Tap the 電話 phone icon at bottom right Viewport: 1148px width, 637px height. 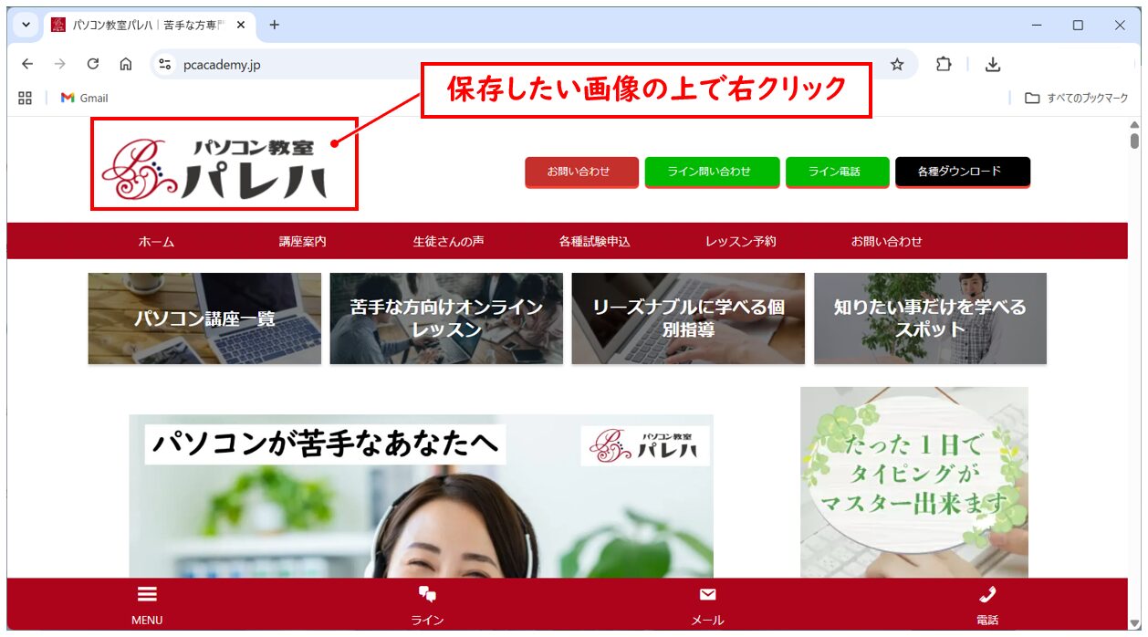coord(987,594)
